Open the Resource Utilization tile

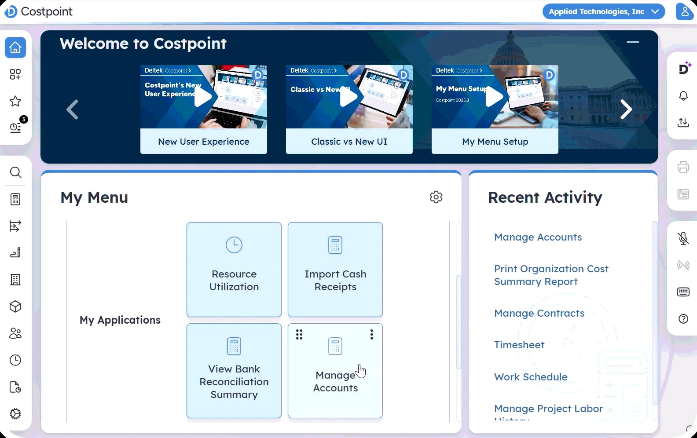pos(234,270)
